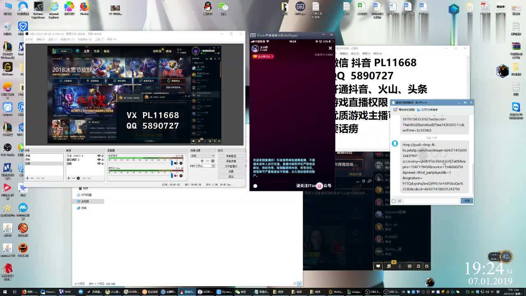Click the scissors screenshot icon in chat
Image resolution: width=526 pixels, height=296 pixels.
399,201
